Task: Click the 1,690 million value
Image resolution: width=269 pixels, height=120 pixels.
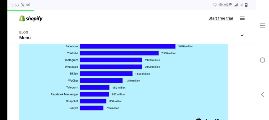Action: pyautogui.click(x=143, y=74)
